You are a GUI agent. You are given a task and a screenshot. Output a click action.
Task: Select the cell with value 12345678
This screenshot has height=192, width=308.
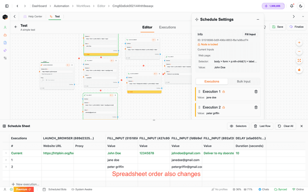coord(154,153)
